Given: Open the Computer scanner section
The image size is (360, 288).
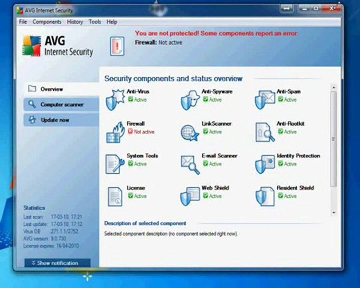Looking at the screenshot, I should [62, 104].
